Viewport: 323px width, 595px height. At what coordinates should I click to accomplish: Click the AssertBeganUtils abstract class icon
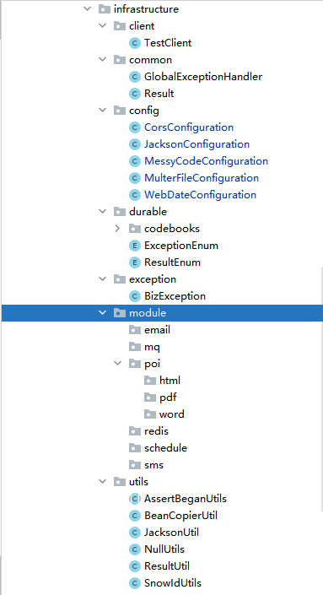click(x=135, y=499)
